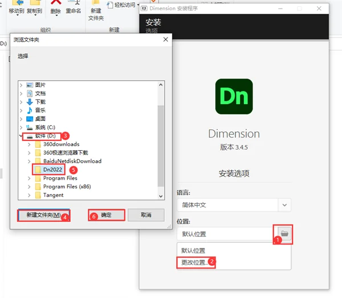Click the folder tree scroll down arrow

(161, 196)
